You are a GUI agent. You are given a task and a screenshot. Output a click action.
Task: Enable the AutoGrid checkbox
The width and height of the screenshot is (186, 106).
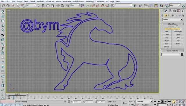coord(177,26)
